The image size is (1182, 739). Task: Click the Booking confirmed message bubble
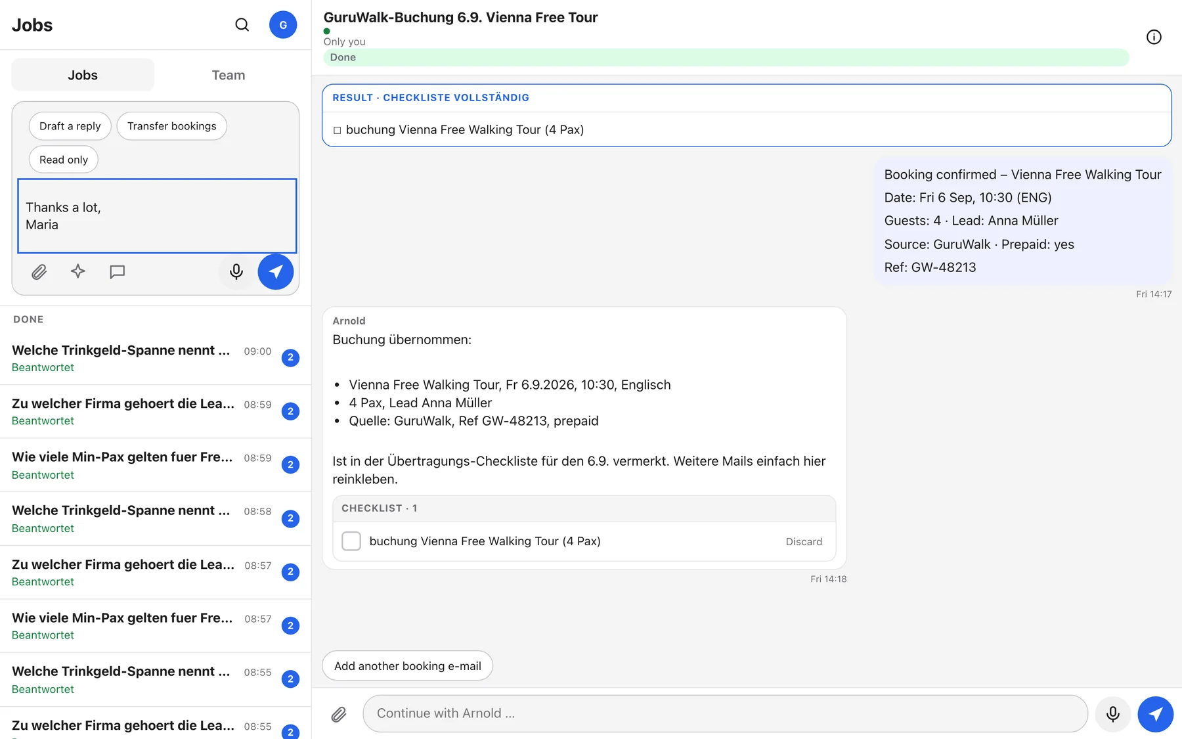coord(1022,221)
